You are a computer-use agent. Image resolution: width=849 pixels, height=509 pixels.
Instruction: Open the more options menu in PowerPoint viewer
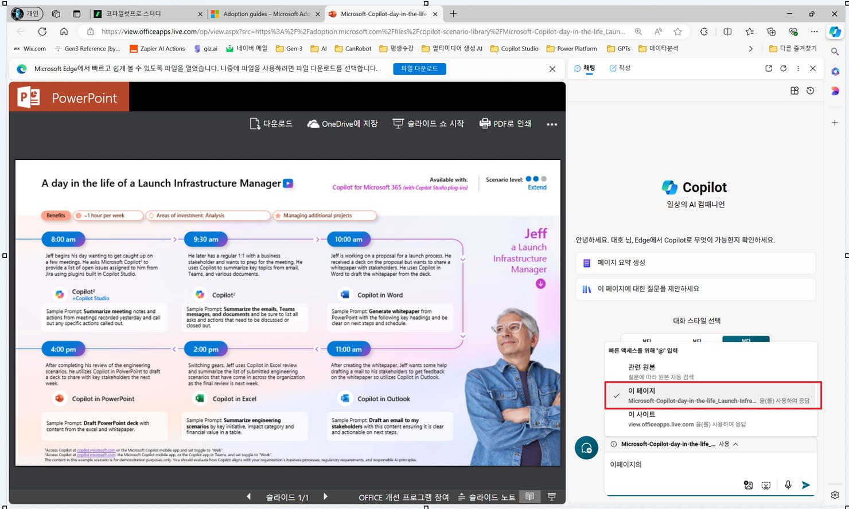coord(551,123)
